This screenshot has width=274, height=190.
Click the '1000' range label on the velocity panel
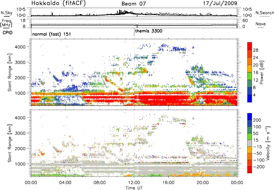click(x=20, y=164)
